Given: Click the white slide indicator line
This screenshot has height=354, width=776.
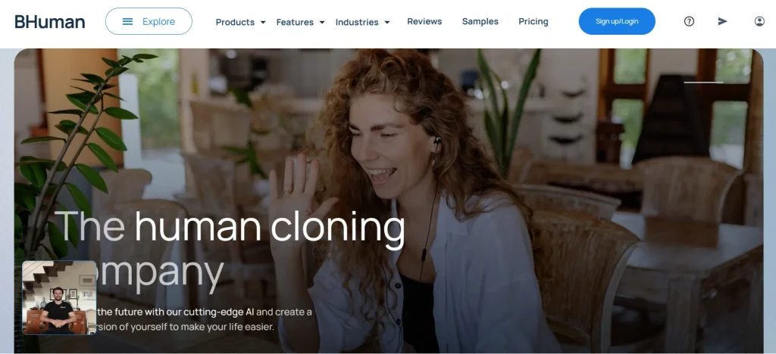Looking at the screenshot, I should tap(703, 82).
